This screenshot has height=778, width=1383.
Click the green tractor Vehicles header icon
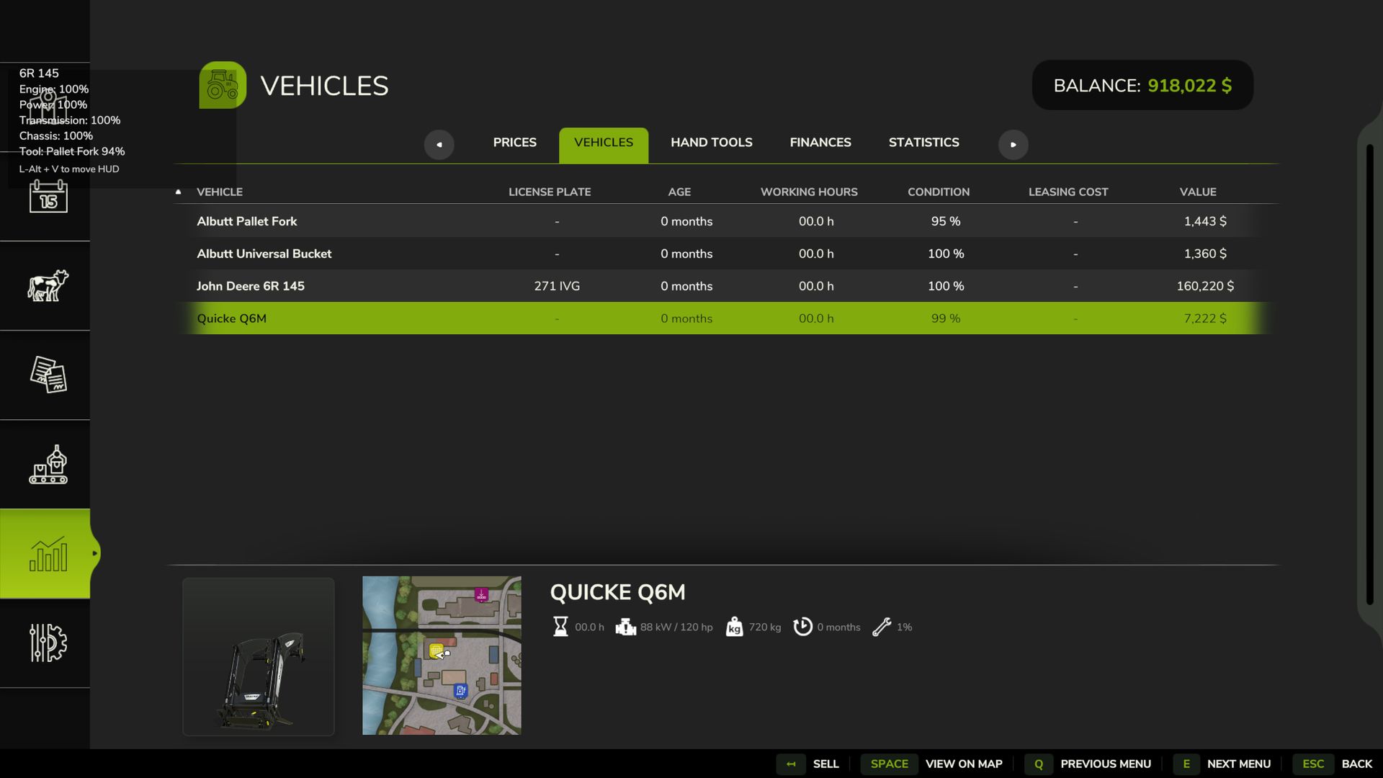[x=223, y=85]
